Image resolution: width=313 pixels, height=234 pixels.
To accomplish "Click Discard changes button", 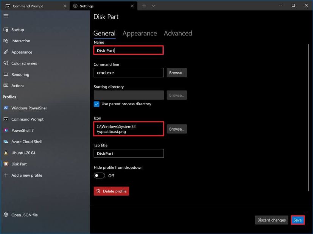I will pos(271,220).
